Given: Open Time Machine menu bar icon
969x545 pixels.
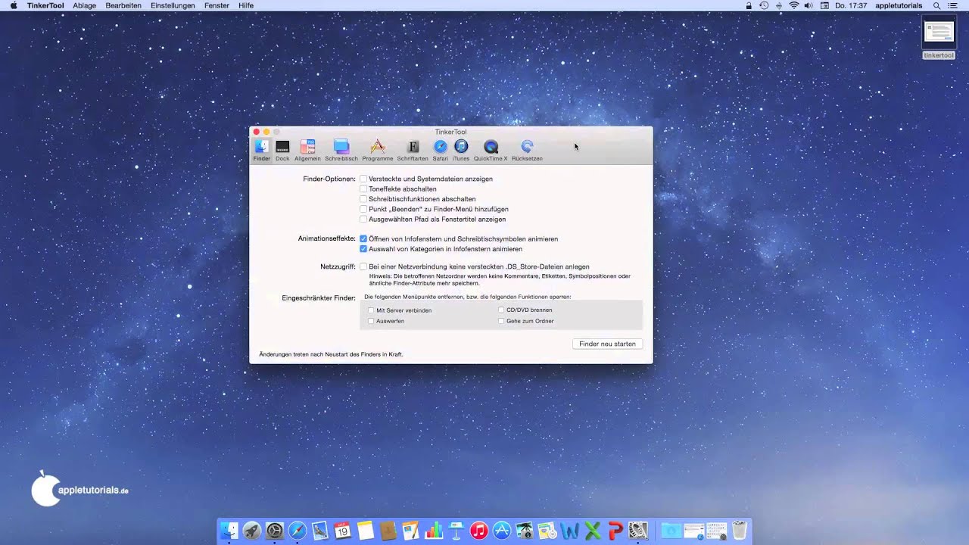Looking at the screenshot, I should pyautogui.click(x=764, y=5).
